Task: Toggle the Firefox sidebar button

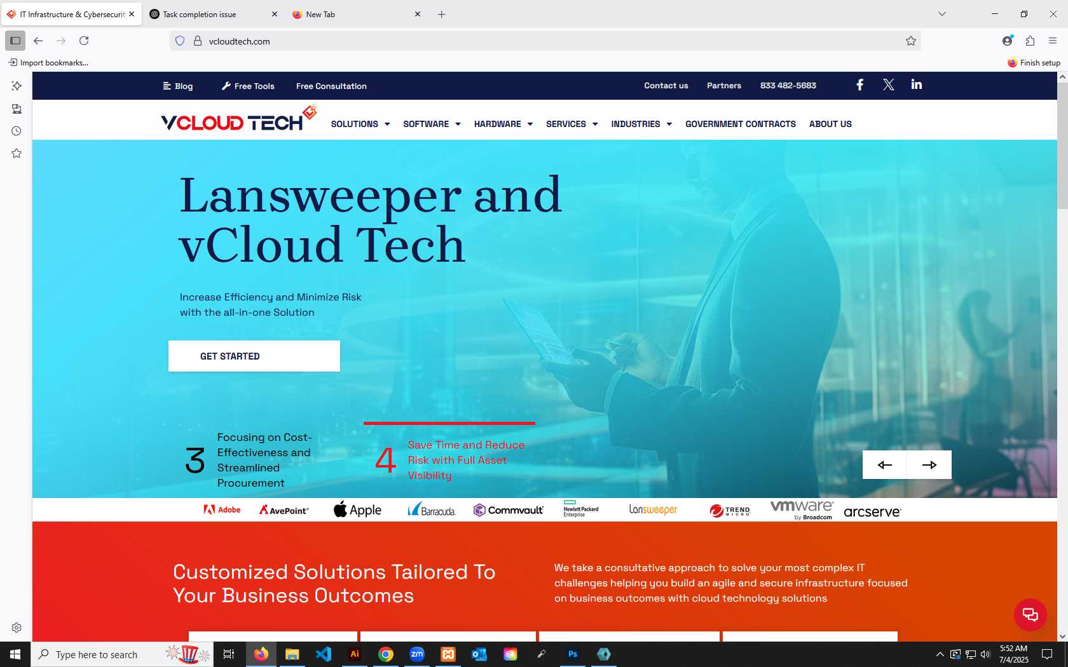Action: (x=15, y=41)
